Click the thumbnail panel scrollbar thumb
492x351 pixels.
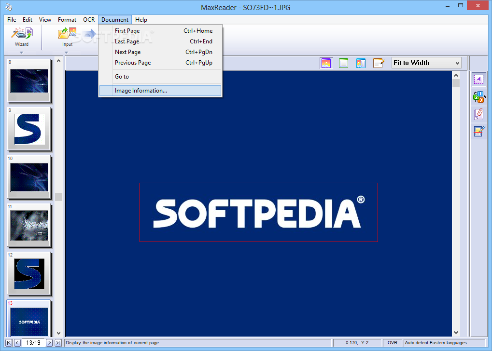tap(59, 197)
